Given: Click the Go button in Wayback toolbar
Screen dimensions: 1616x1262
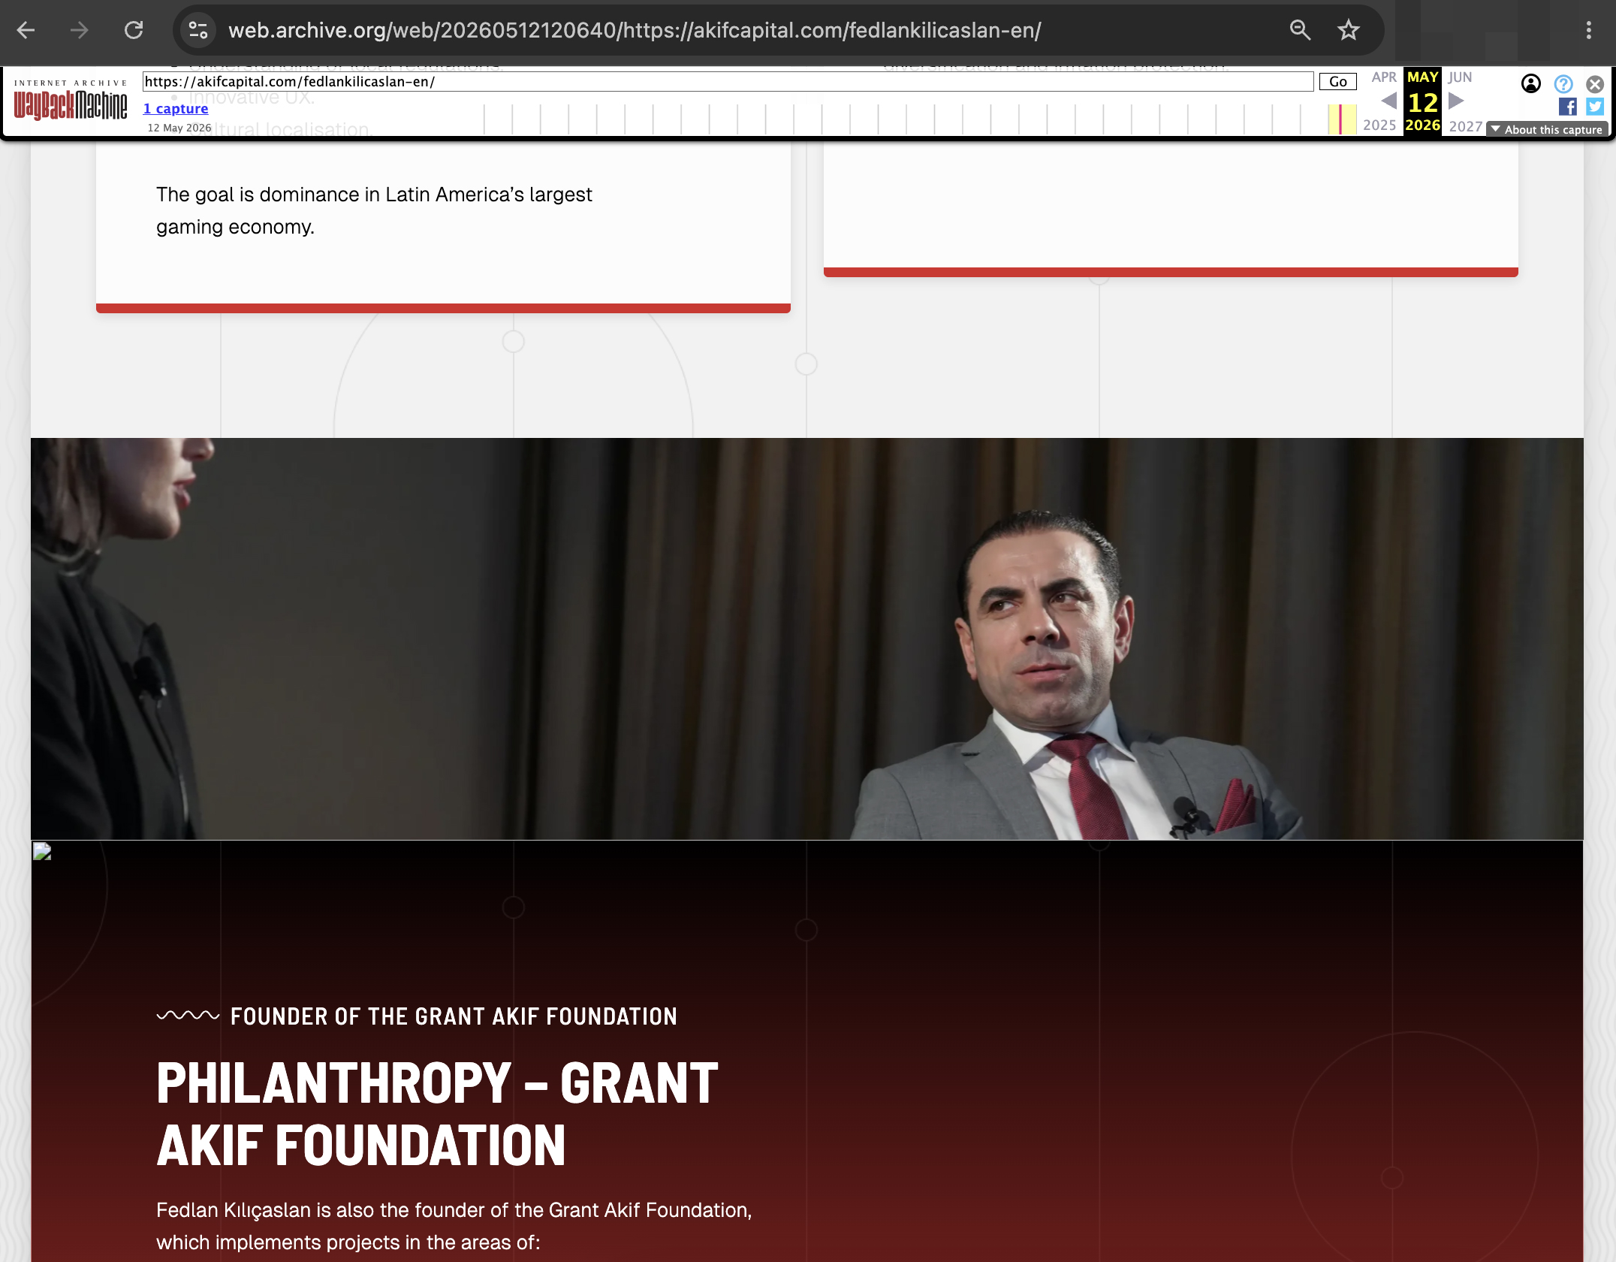Looking at the screenshot, I should coord(1337,82).
